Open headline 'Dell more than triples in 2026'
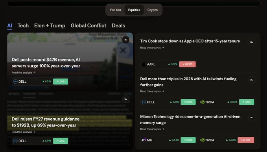This screenshot has height=152, width=267. click(x=188, y=82)
